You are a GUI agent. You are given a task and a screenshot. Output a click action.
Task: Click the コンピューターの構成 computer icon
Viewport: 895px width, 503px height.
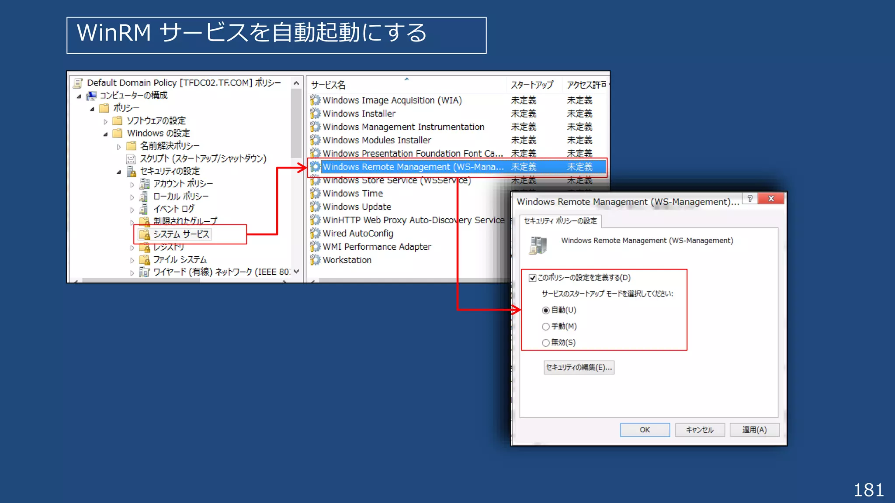coord(91,96)
